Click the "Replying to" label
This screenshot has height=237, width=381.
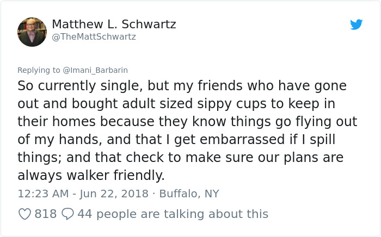(39, 70)
